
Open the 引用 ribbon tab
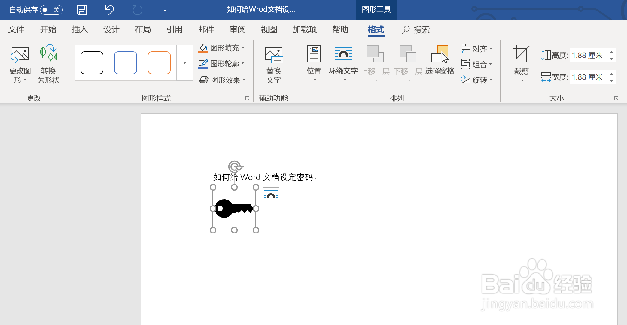tap(175, 29)
